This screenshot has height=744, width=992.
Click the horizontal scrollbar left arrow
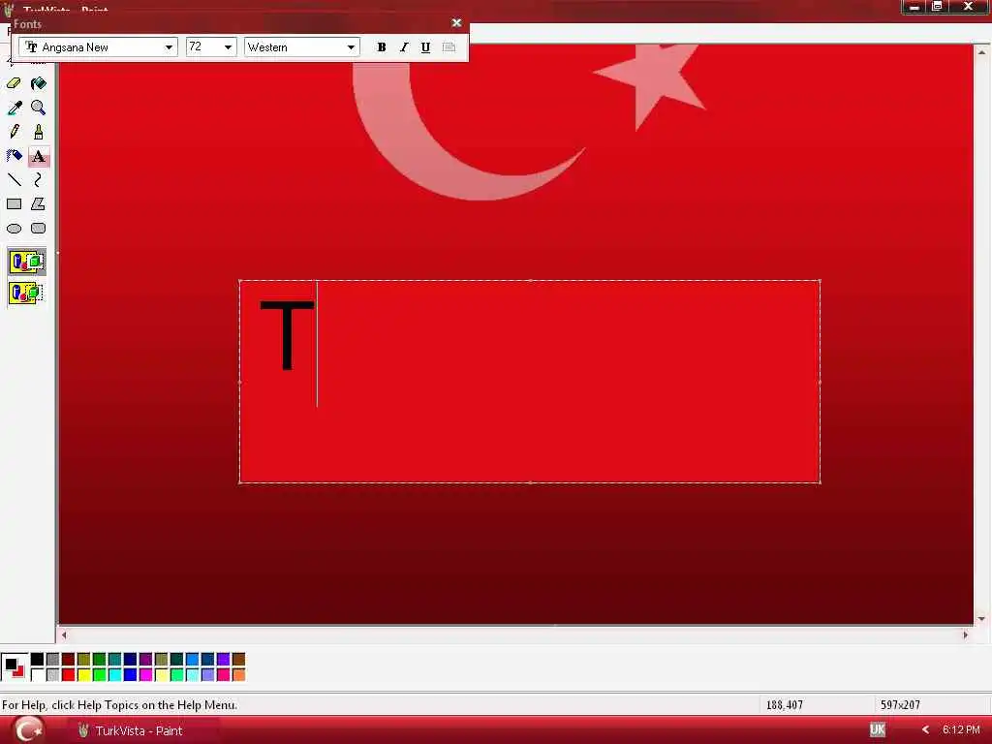click(64, 635)
